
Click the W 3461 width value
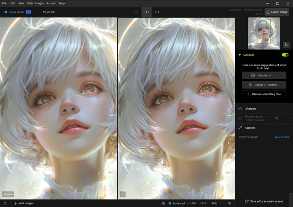191,203
